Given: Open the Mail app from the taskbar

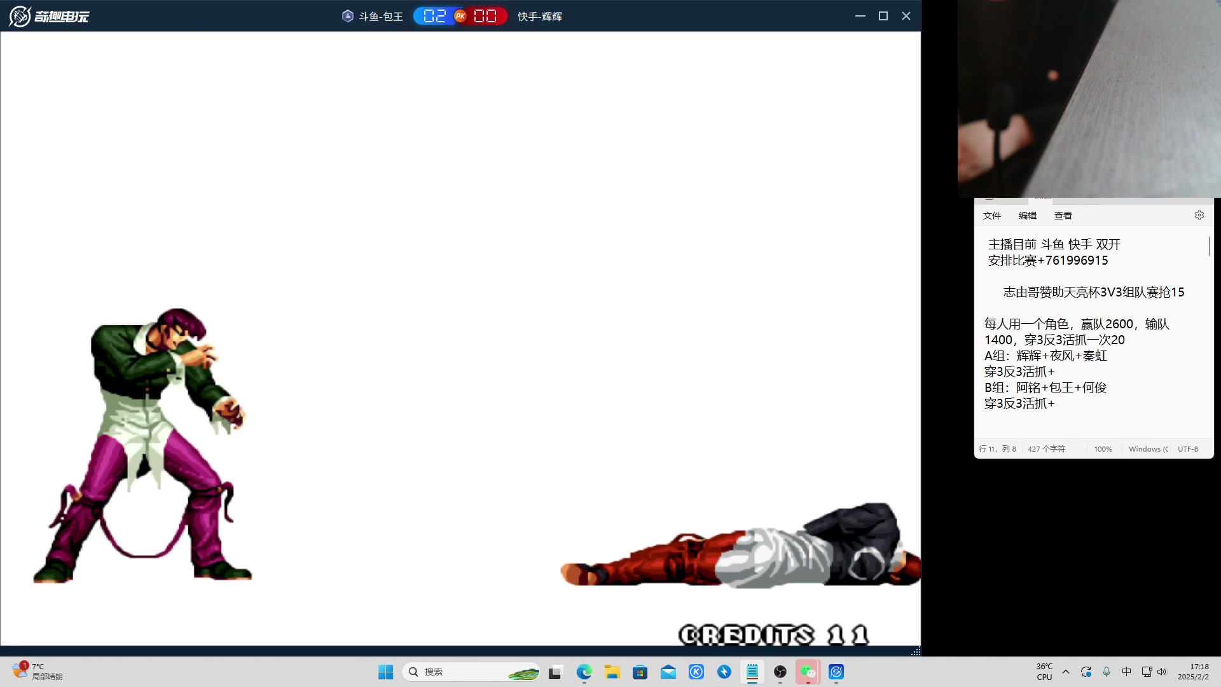Looking at the screenshot, I should pyautogui.click(x=668, y=672).
